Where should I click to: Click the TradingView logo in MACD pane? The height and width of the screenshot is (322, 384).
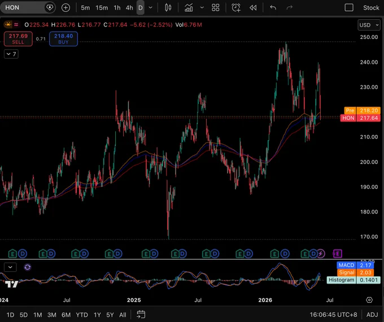click(x=11, y=284)
